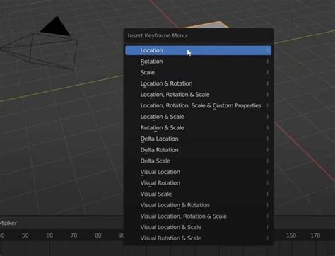Choose Delta Scale from the menu
This screenshot has height=256, width=335.
tap(198, 161)
